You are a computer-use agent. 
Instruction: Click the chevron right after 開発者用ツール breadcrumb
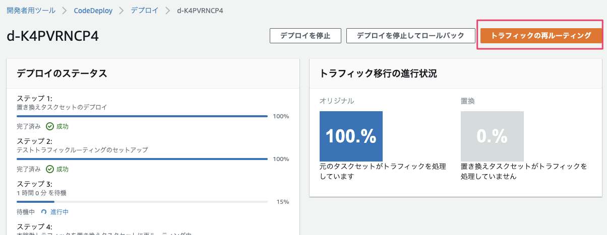click(x=65, y=11)
